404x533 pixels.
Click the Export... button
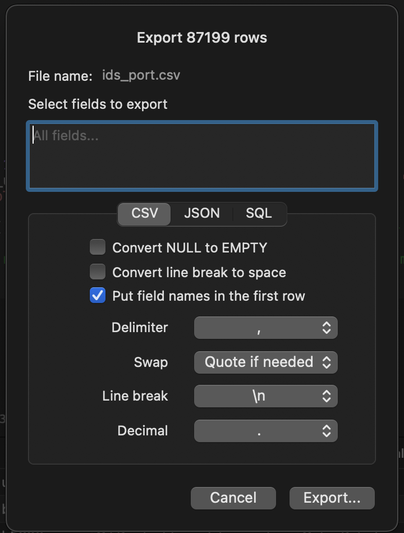(x=332, y=498)
